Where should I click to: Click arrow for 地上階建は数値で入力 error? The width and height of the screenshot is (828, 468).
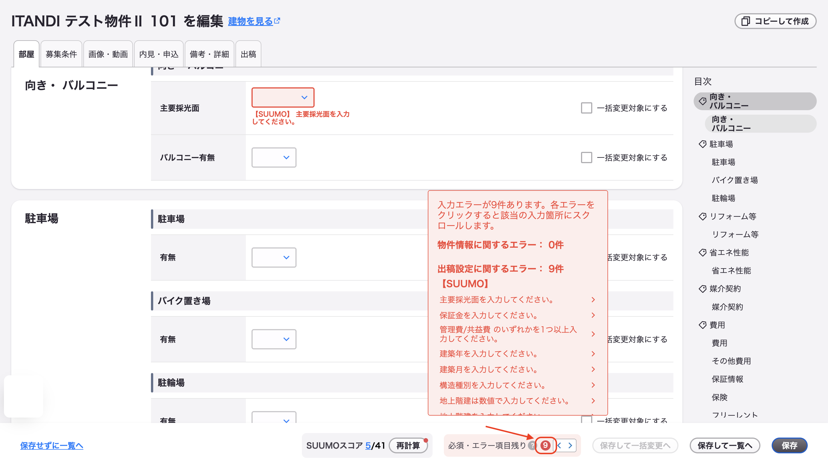tap(593, 401)
